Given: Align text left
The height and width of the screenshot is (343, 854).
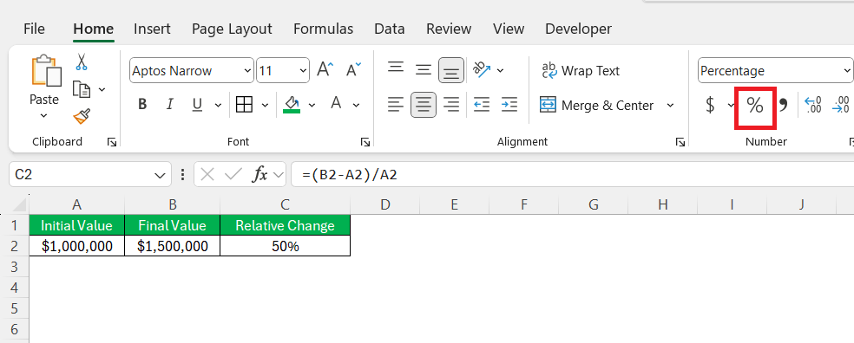Looking at the screenshot, I should coord(396,104).
